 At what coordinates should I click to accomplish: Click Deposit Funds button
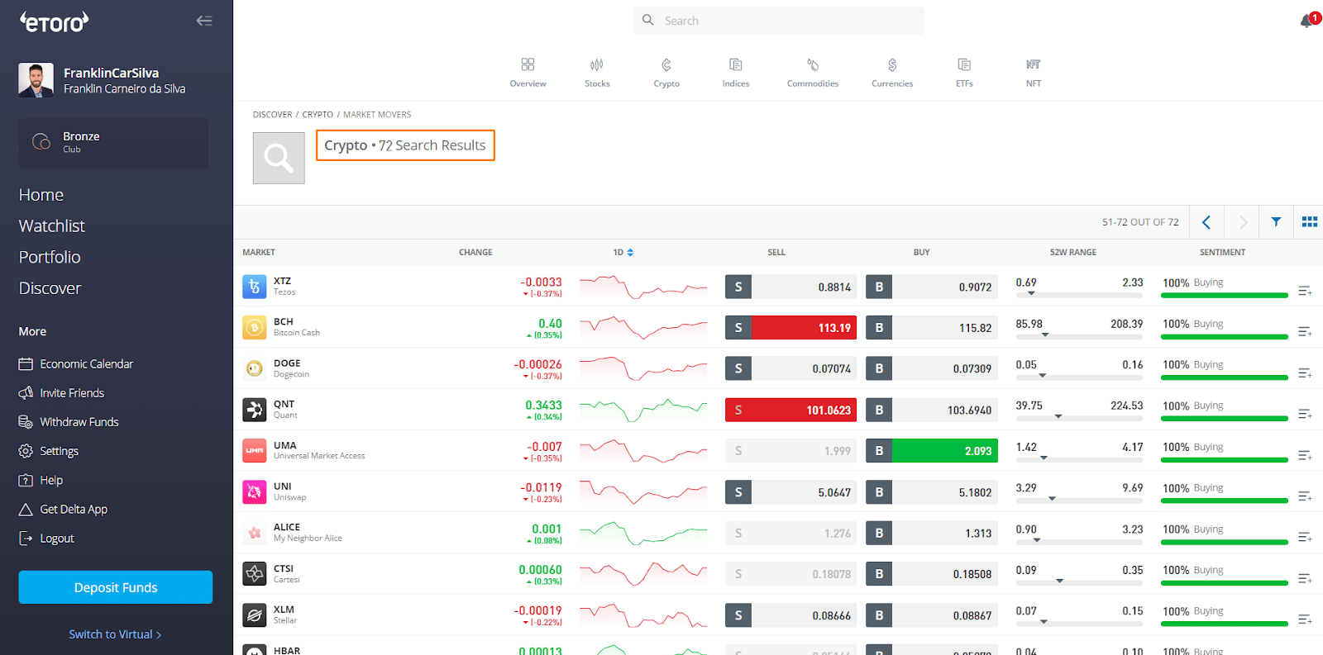click(116, 587)
